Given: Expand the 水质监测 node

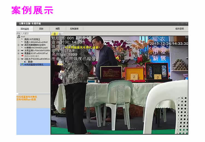Looking at the screenshot, I should tap(18, 50).
